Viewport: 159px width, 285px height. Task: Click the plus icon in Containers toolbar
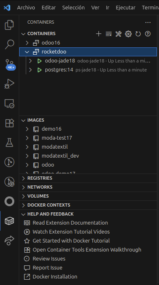[99, 34]
